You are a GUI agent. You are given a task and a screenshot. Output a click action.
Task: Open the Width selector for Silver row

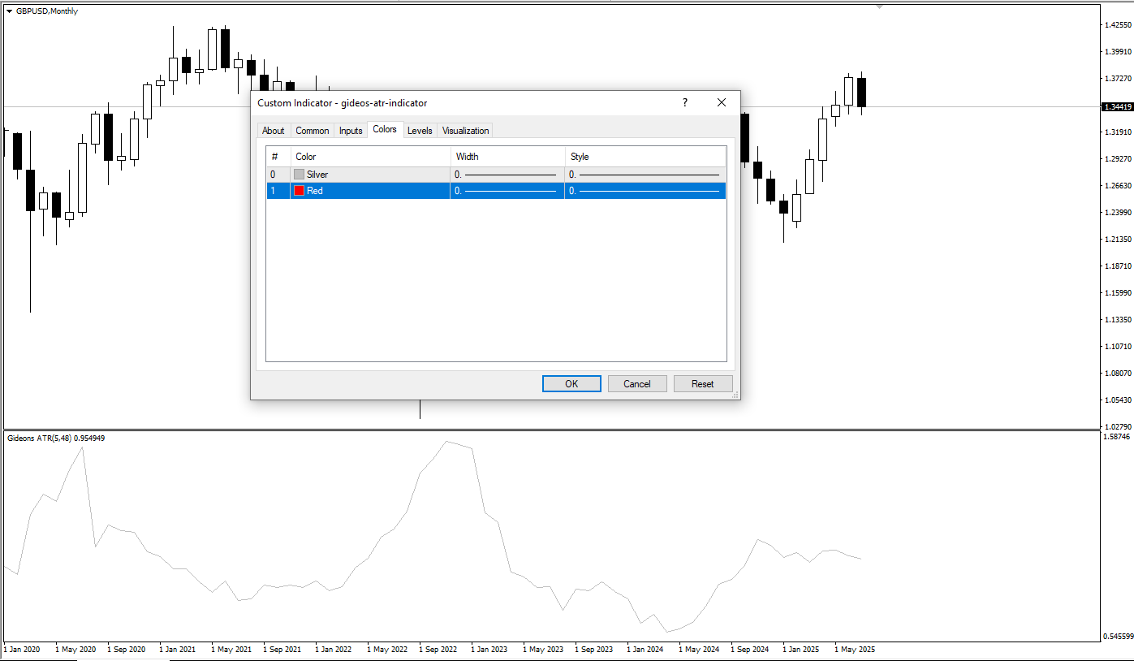point(507,175)
